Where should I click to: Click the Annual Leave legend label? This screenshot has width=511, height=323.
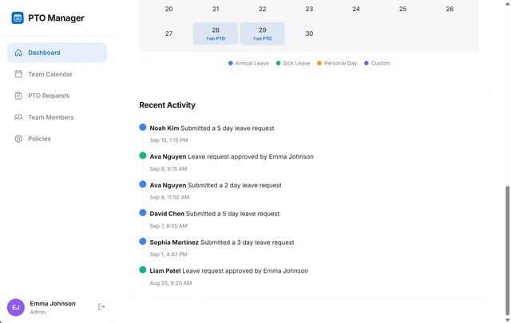coord(252,63)
